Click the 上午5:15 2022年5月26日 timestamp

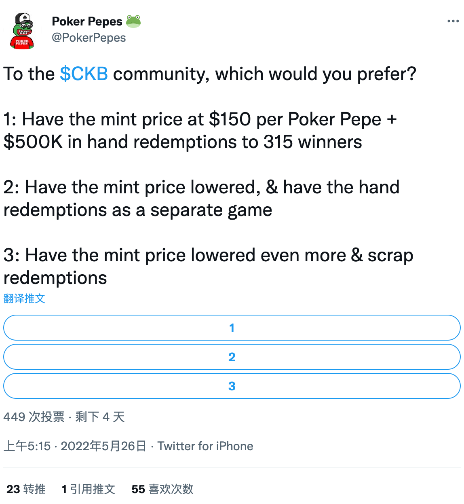[75, 446]
